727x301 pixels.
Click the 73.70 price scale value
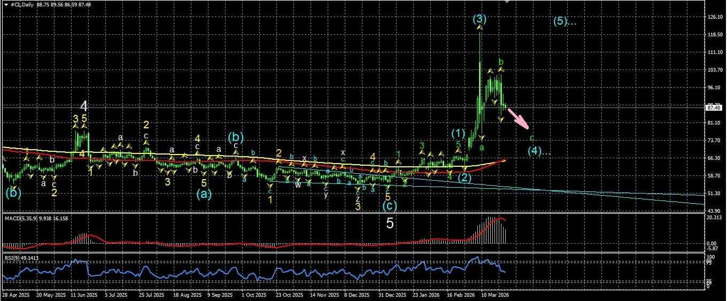point(713,141)
